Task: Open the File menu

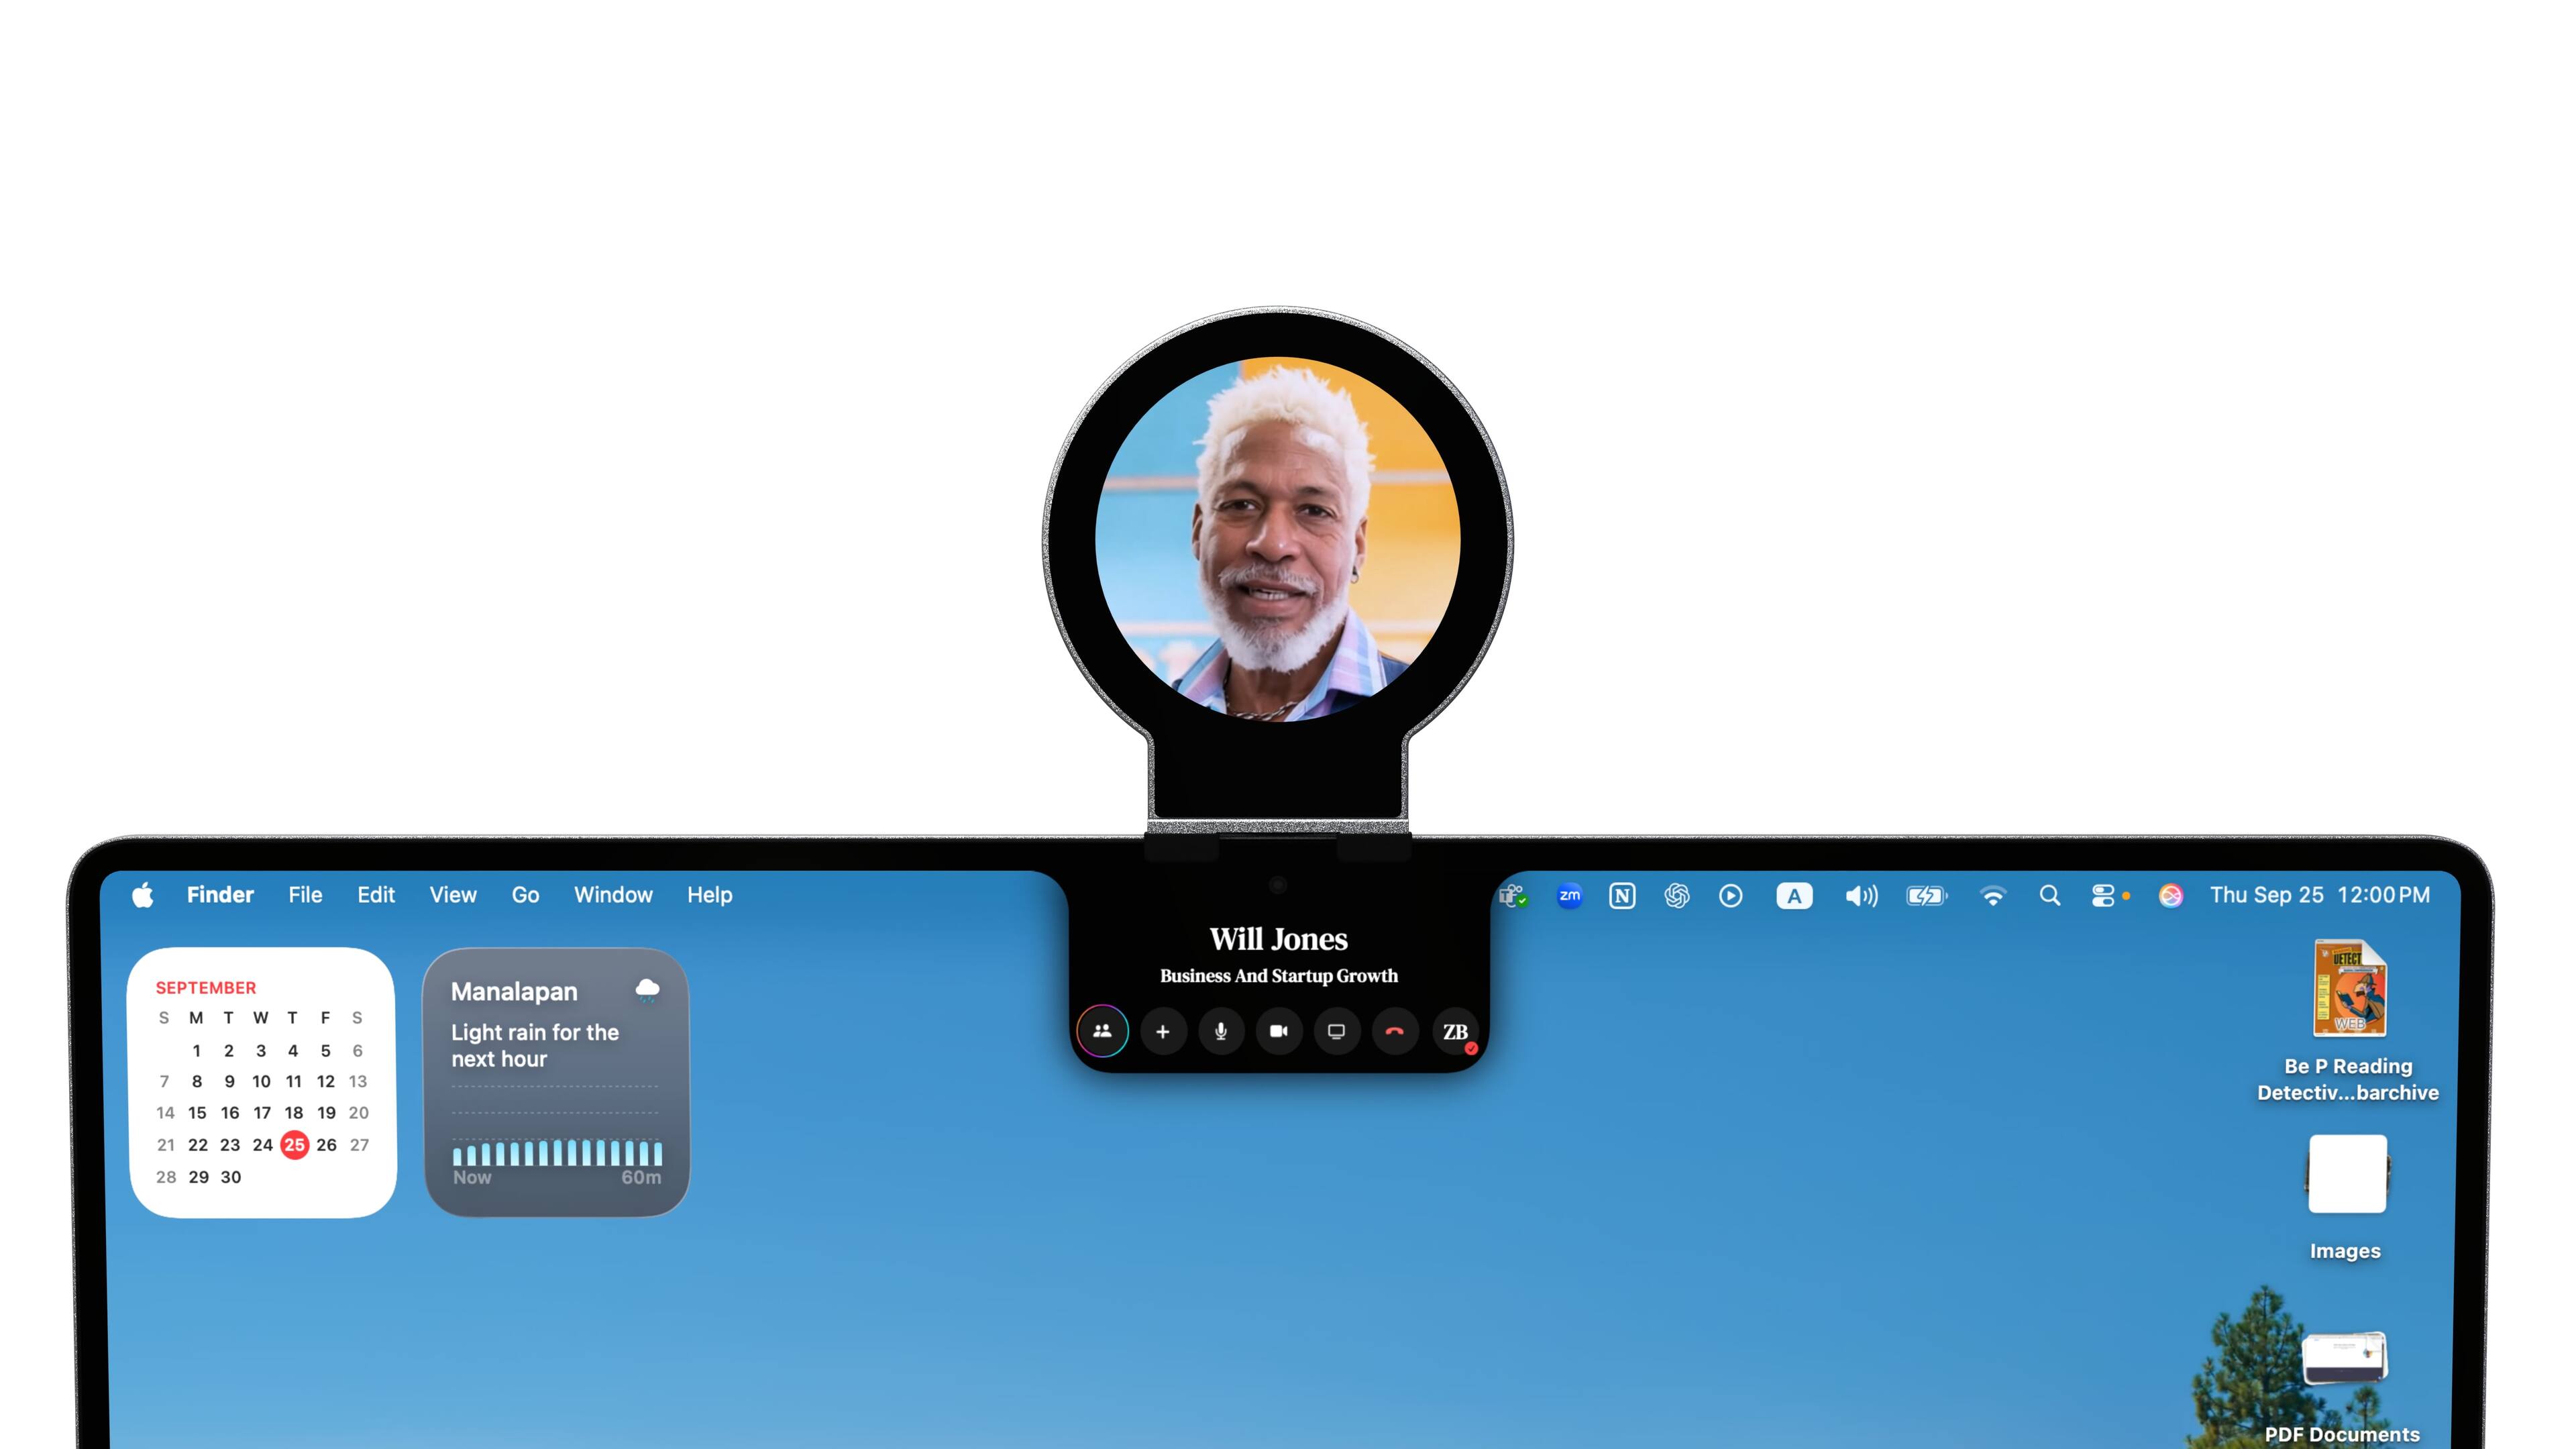Action: tap(305, 895)
